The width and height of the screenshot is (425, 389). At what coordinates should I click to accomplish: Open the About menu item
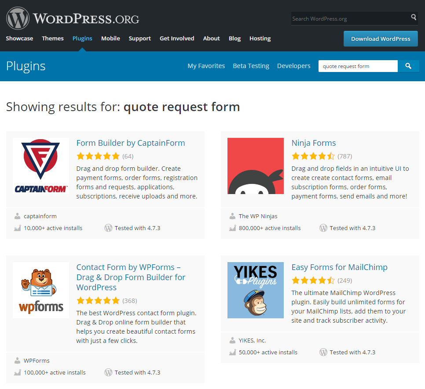(x=212, y=38)
